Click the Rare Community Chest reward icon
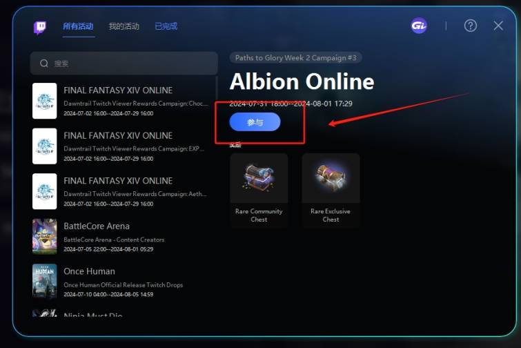The image size is (521, 348). click(x=259, y=178)
